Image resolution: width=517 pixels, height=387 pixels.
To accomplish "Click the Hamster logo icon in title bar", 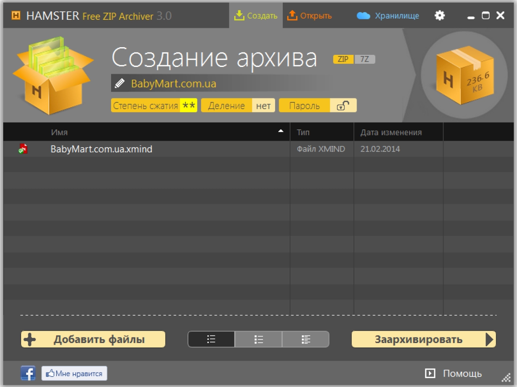I will (16, 15).
